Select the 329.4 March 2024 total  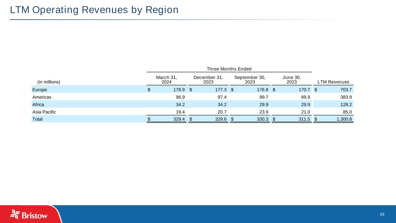click(x=178, y=119)
